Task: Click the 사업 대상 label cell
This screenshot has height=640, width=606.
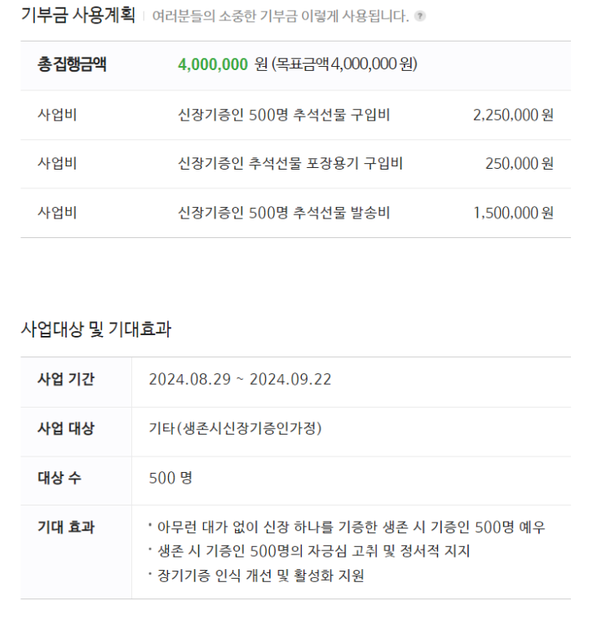Action: point(76,431)
